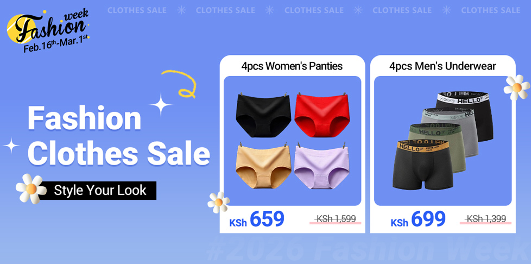This screenshot has height=264, width=531.
Task: Select the red women's panties image
Action: tap(322, 115)
